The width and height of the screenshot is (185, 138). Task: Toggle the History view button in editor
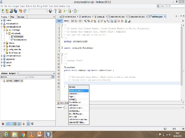click(67, 21)
